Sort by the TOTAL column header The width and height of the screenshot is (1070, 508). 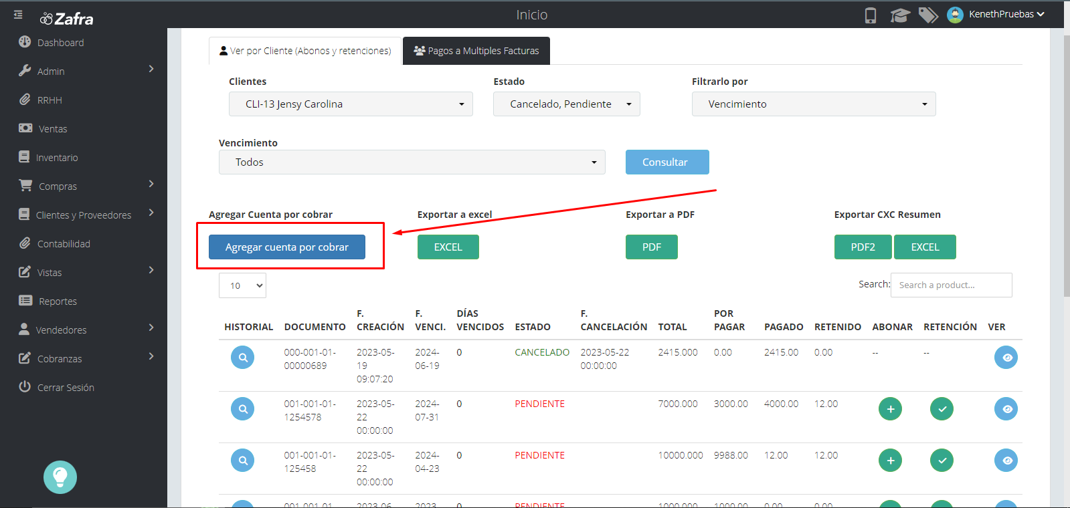pyautogui.click(x=673, y=327)
